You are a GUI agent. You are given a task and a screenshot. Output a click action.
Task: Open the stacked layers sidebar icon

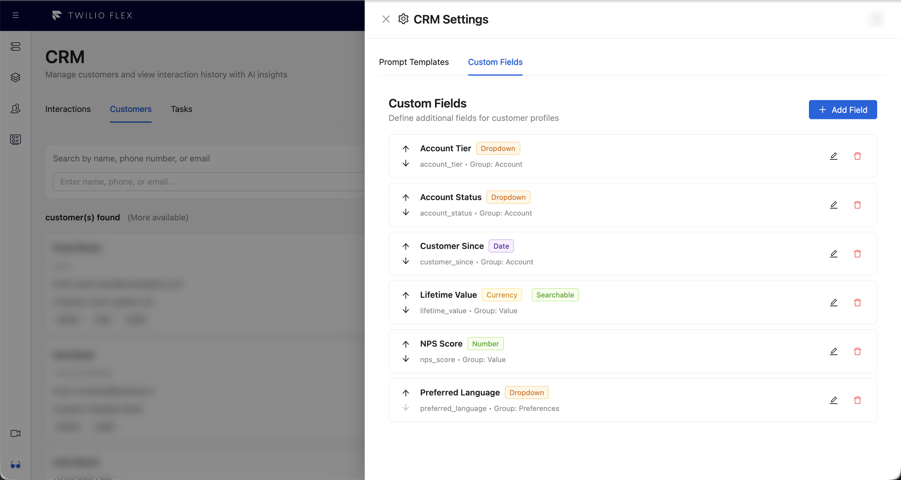tap(15, 77)
